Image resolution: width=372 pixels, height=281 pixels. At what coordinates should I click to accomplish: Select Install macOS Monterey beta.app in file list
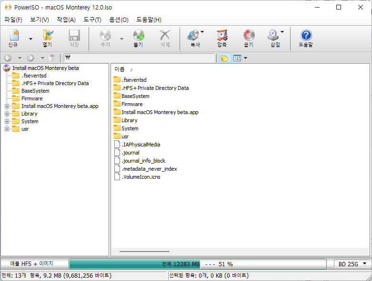(x=160, y=112)
